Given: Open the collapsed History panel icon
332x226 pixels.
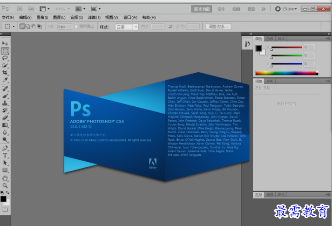Looking at the screenshot, I should click(x=247, y=44).
